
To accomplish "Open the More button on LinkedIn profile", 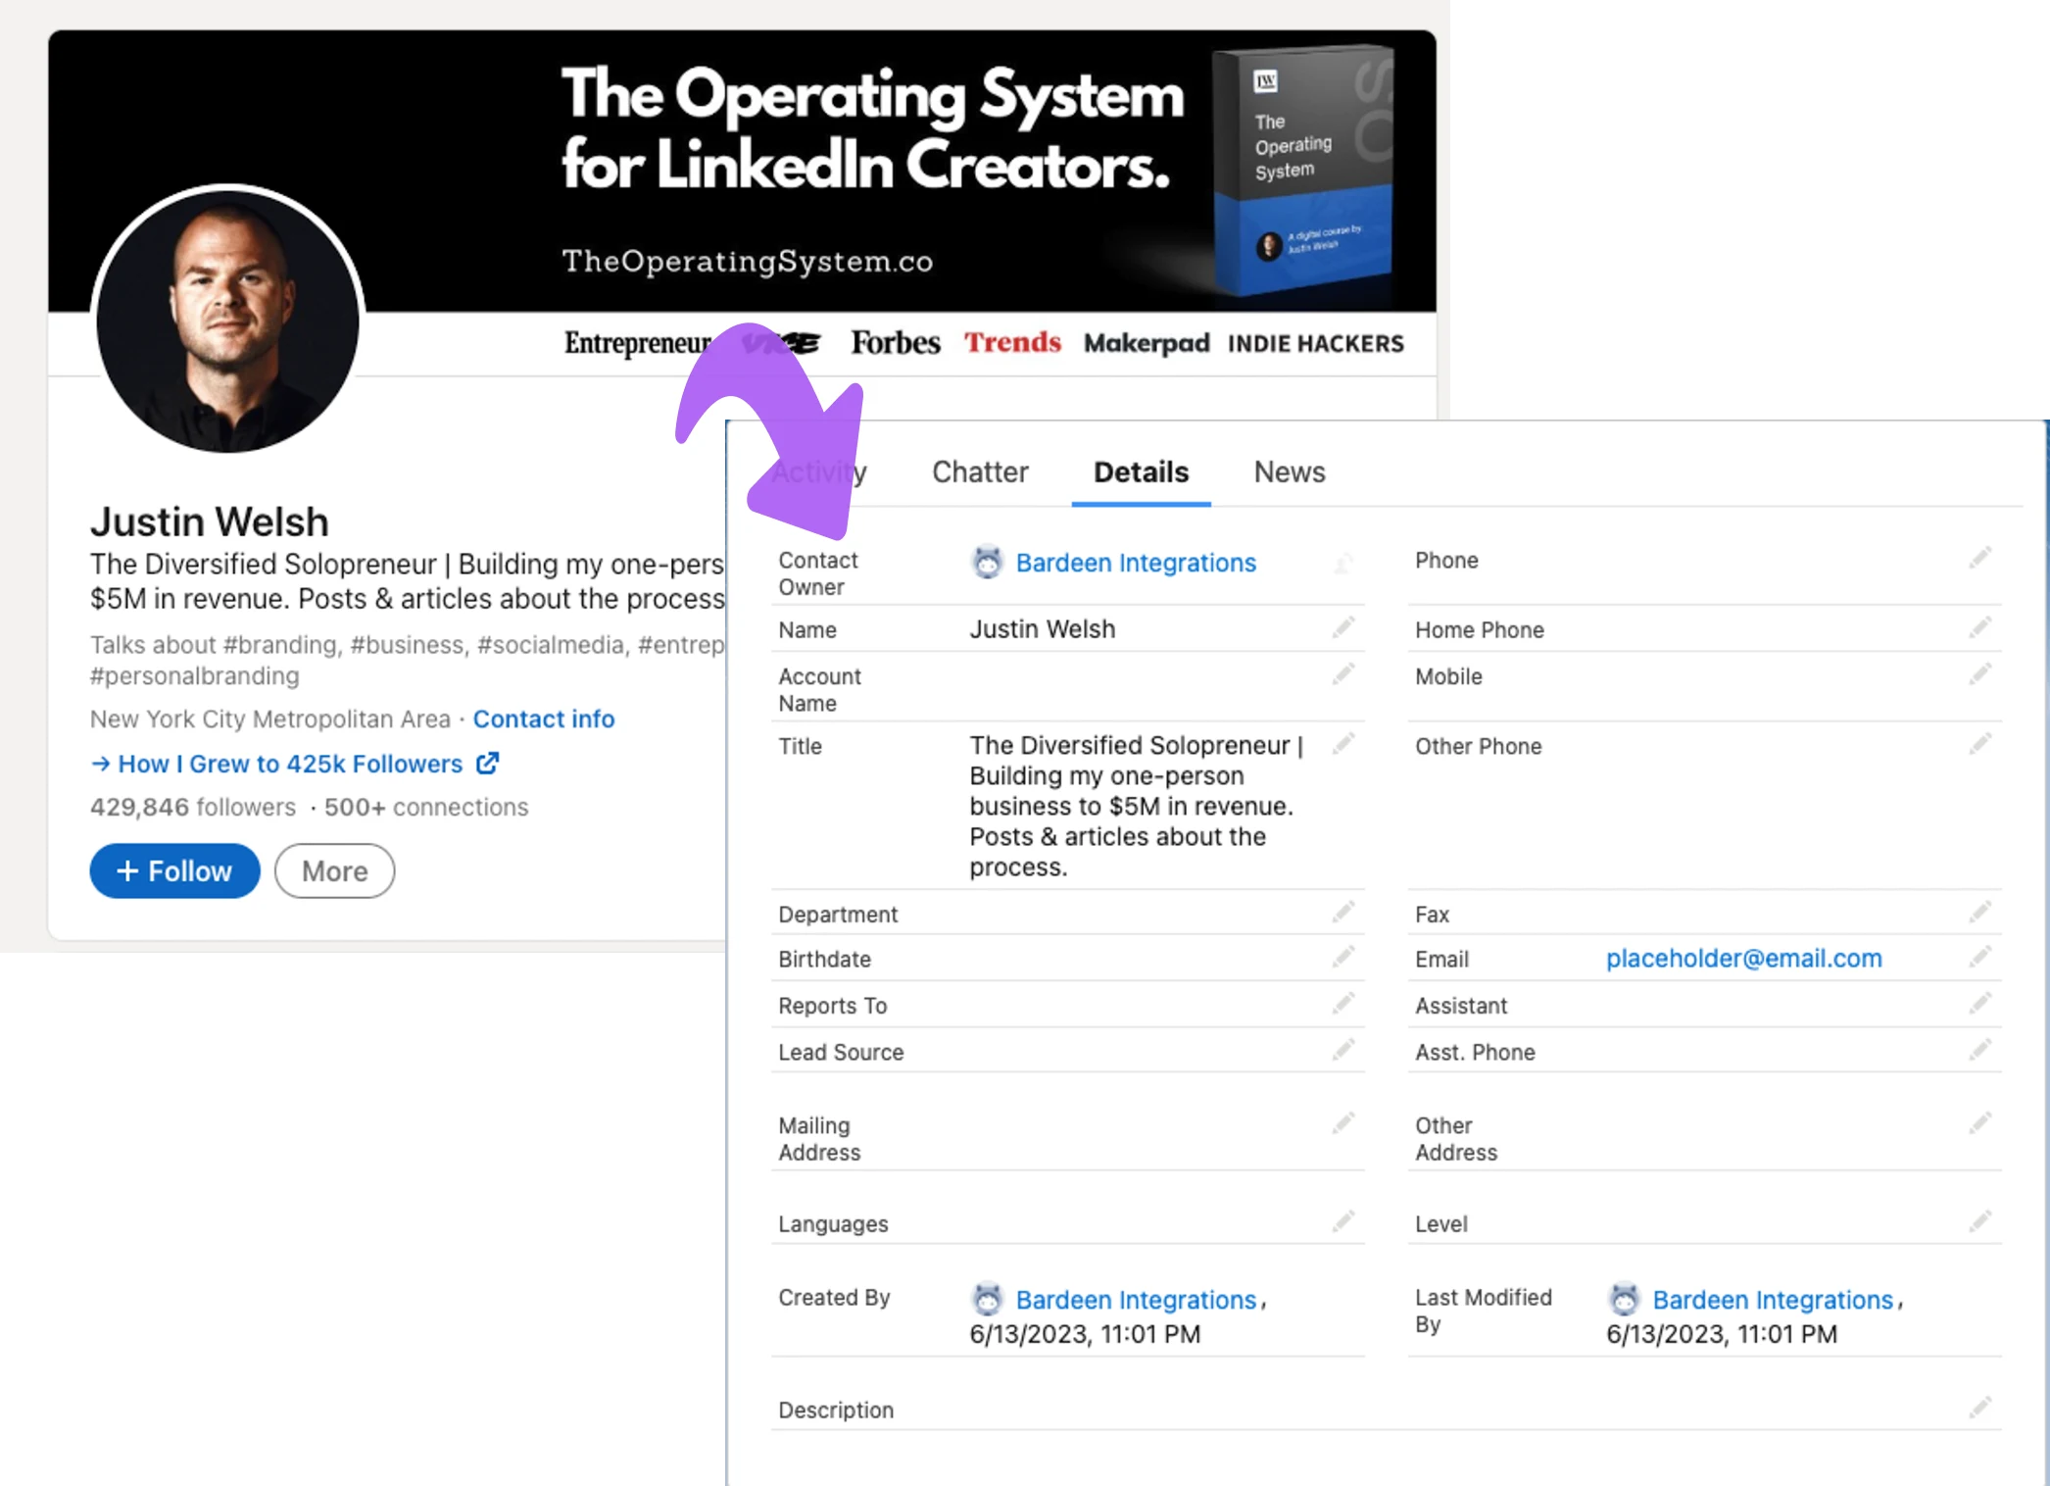I will tap(334, 870).
